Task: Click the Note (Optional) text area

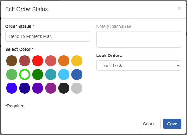Action: [139, 39]
